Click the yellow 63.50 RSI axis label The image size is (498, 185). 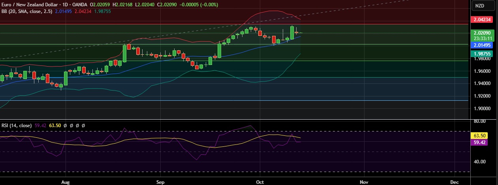tap(479, 135)
